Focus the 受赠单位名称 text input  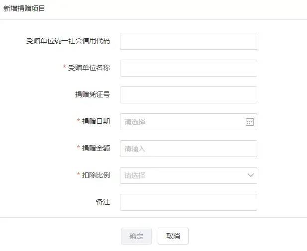pyautogui.click(x=189, y=68)
